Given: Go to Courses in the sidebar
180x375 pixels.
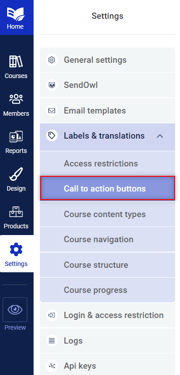Looking at the screenshot, I should pyautogui.click(x=16, y=67).
